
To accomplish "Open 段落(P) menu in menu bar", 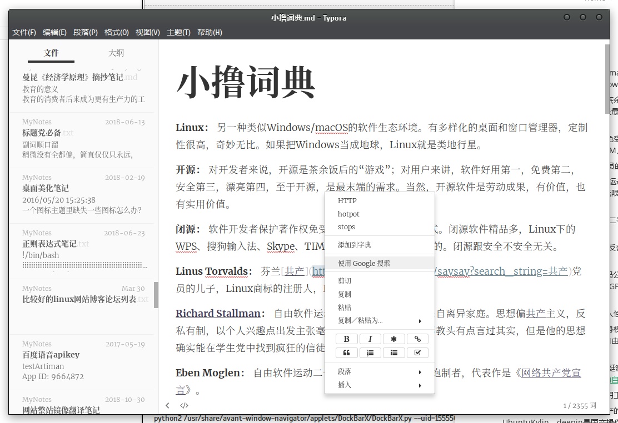I will (x=86, y=32).
